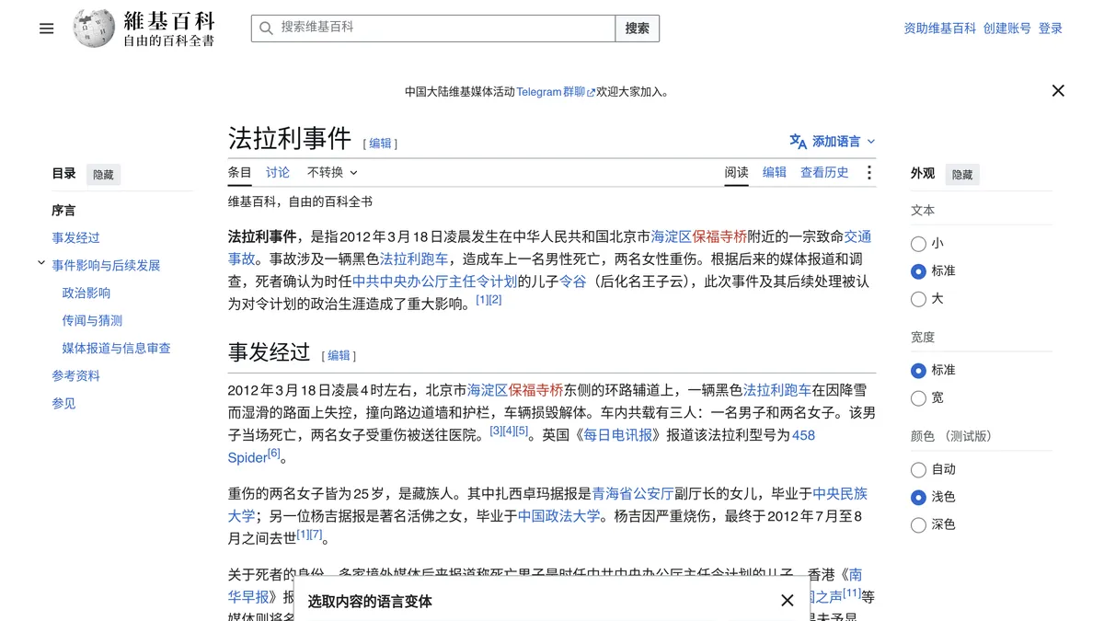This screenshot has height=621, width=1104.
Task: Close the language variant selection popup
Action: [x=787, y=600]
